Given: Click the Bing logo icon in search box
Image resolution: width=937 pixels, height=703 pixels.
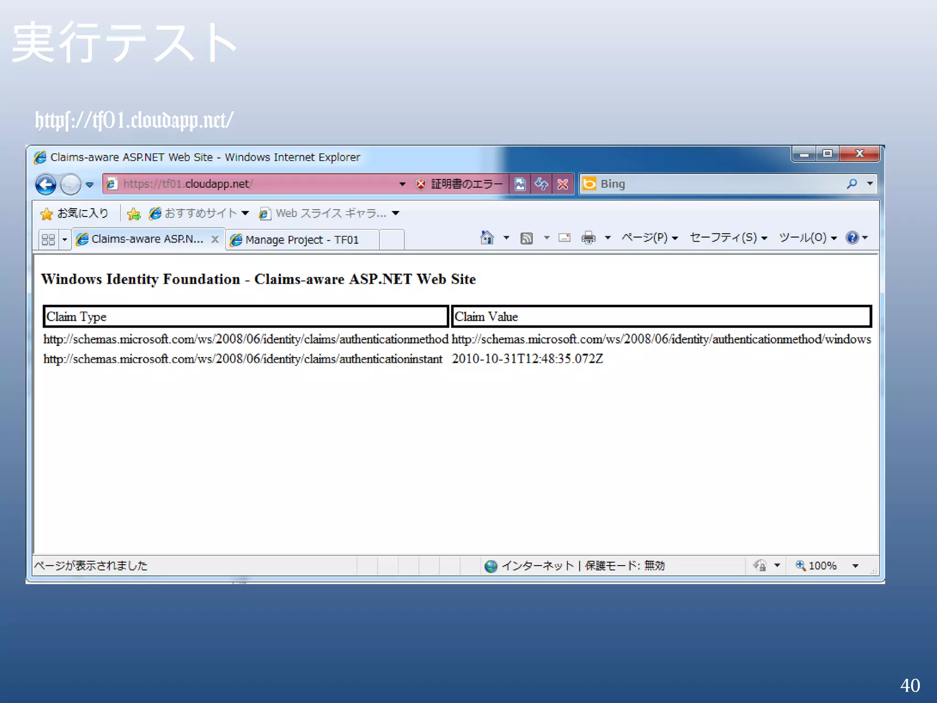Looking at the screenshot, I should point(590,184).
